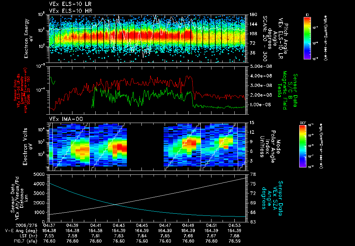Screen dimensions: 355x246
Task: Click the time tick label '04:41'
Action: click(x=96, y=225)
